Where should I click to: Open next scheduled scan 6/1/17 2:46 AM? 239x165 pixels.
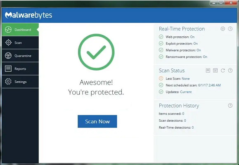point(209,85)
